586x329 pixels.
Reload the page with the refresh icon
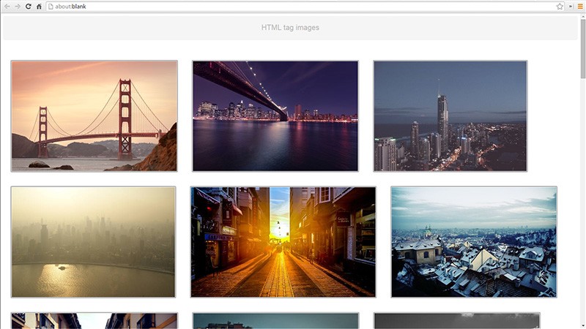tap(29, 7)
